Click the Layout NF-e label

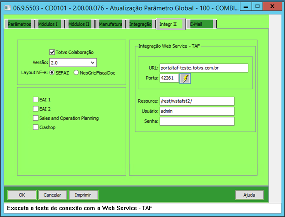coord(34,73)
